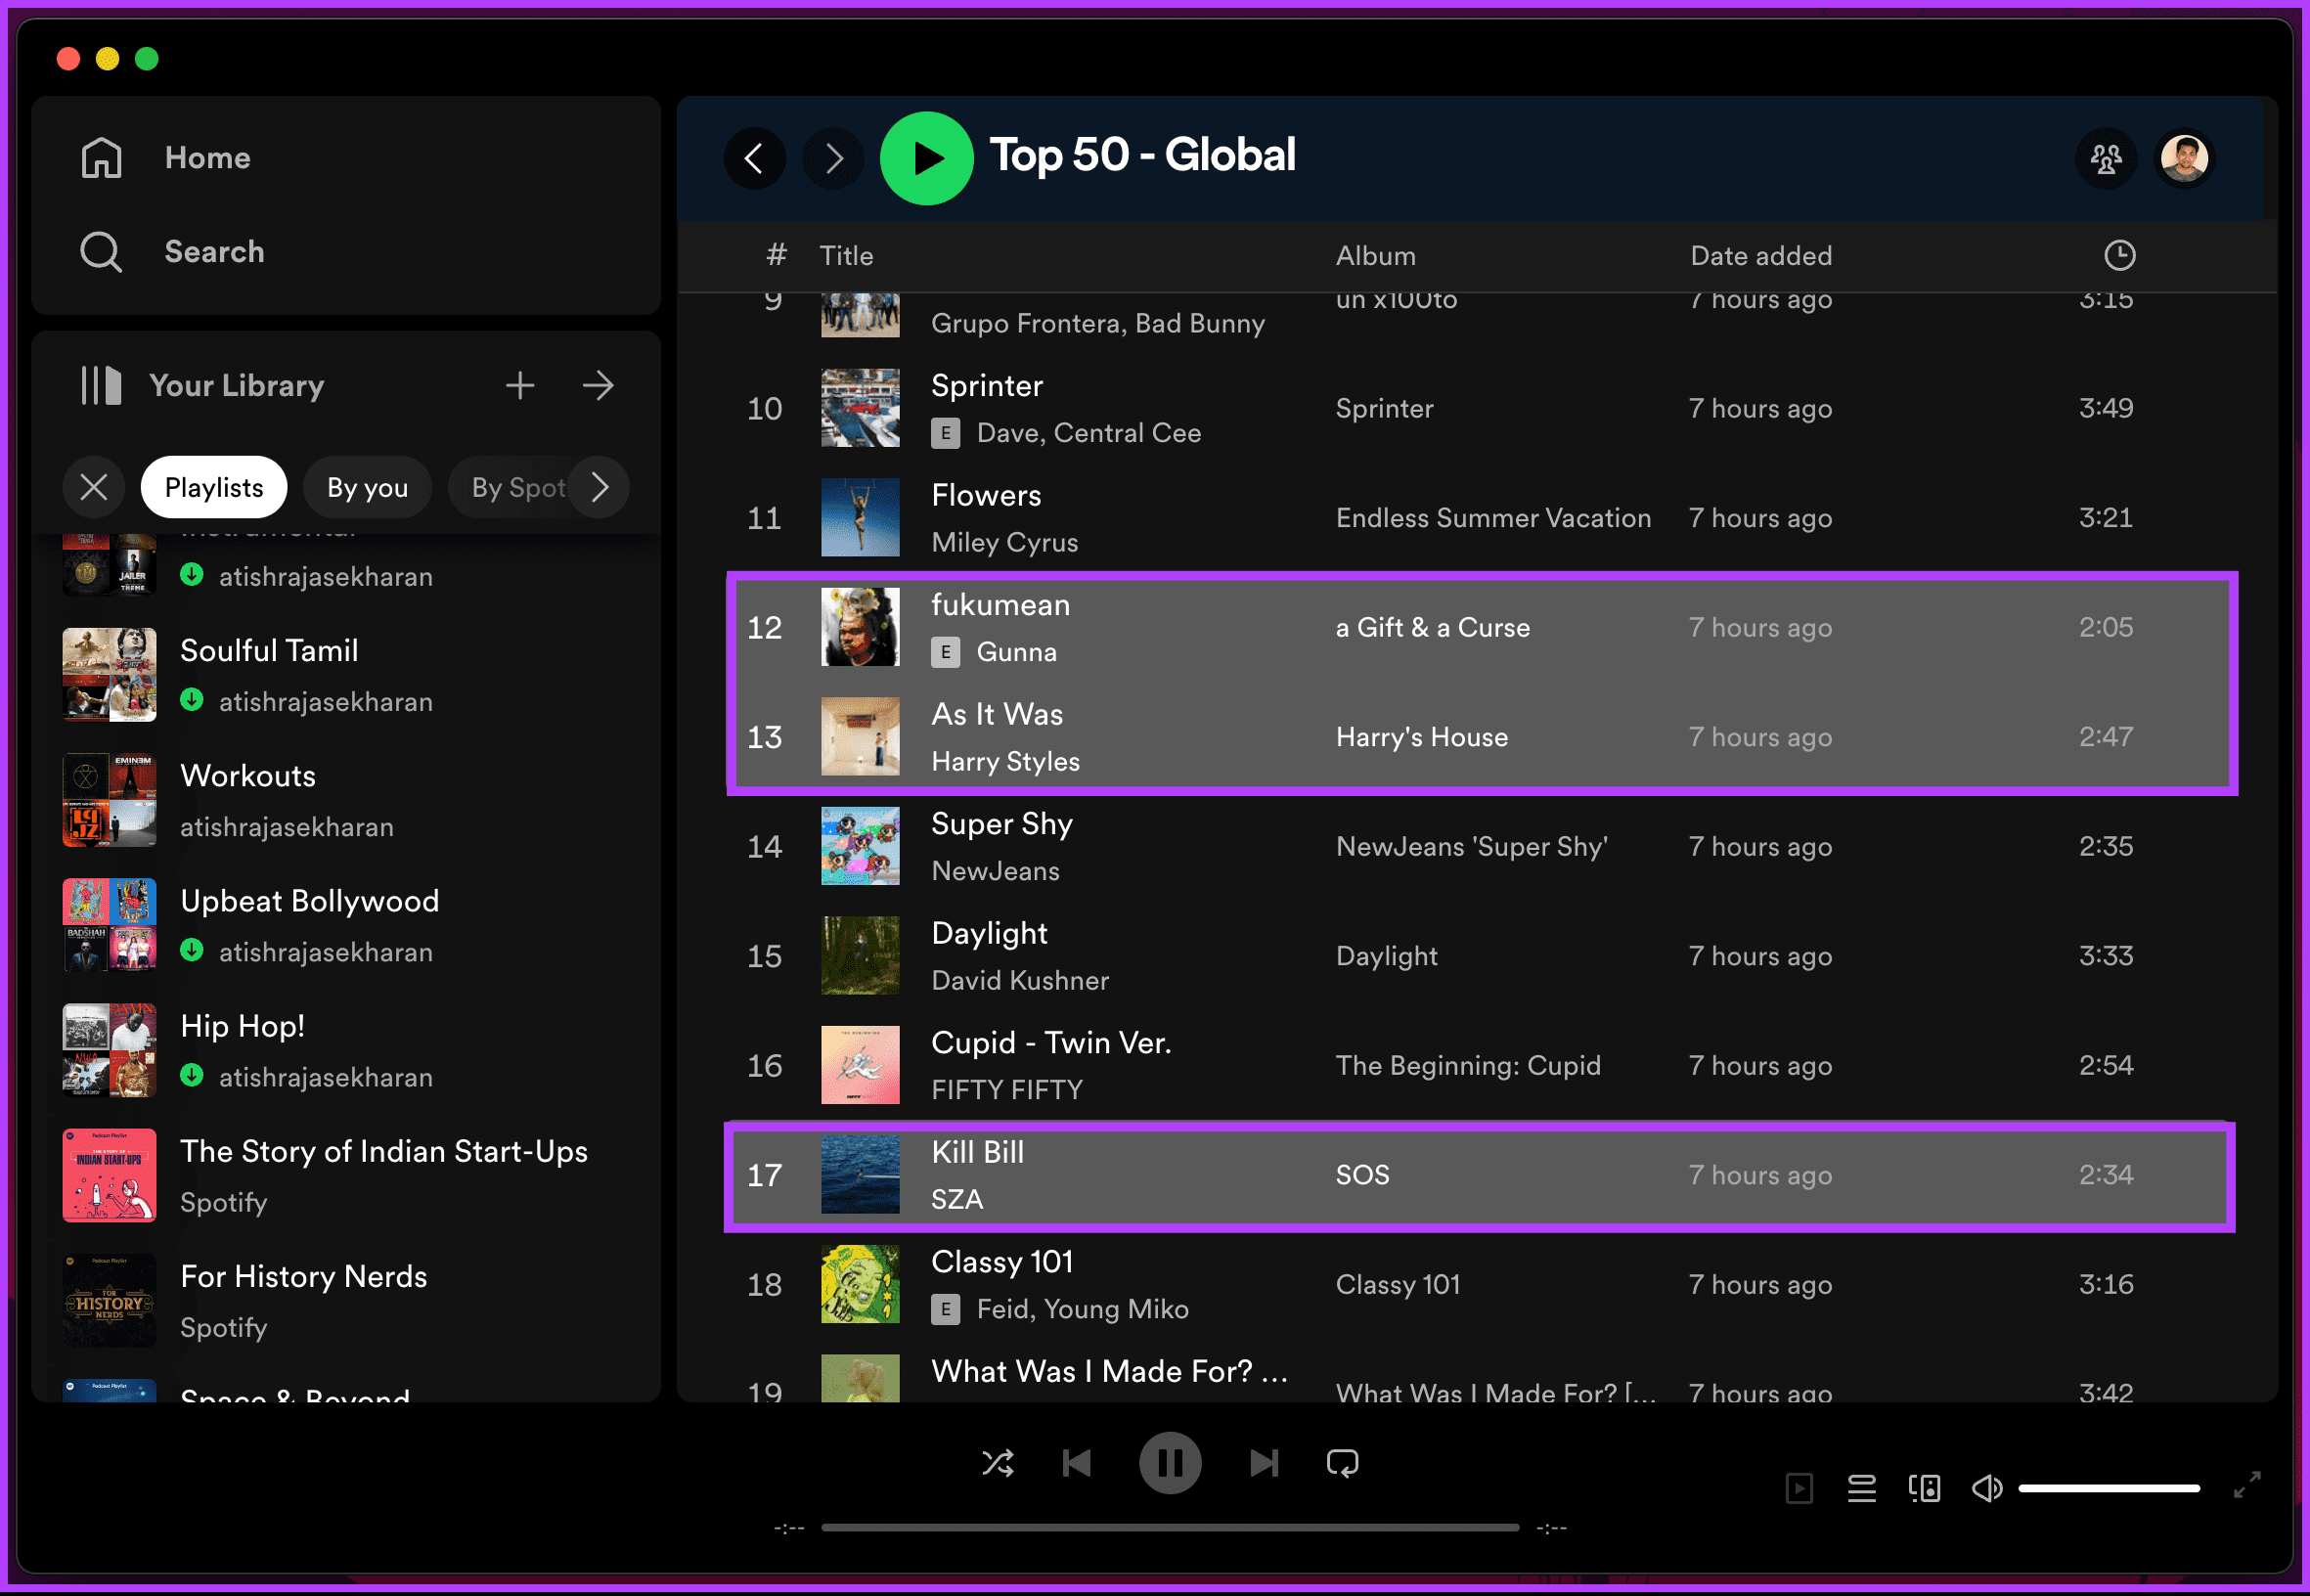Collapse Your Library icon

(101, 385)
